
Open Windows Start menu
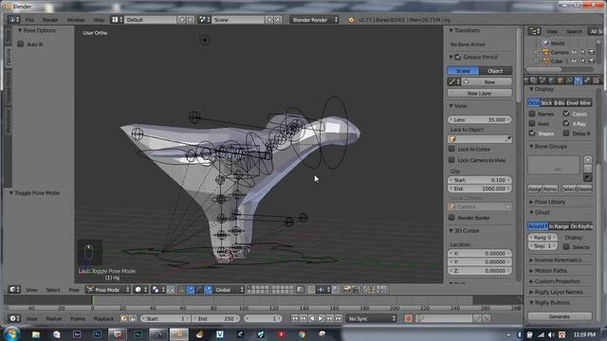pos(12,334)
